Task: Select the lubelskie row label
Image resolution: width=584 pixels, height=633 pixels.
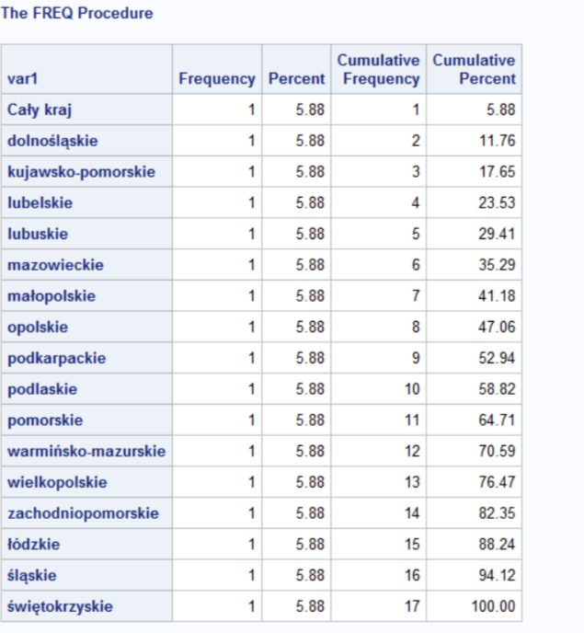Action: click(40, 203)
